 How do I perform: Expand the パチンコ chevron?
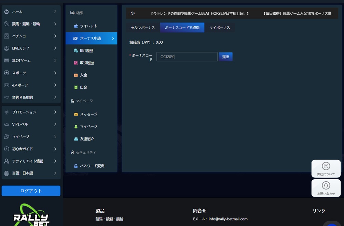tap(55, 36)
